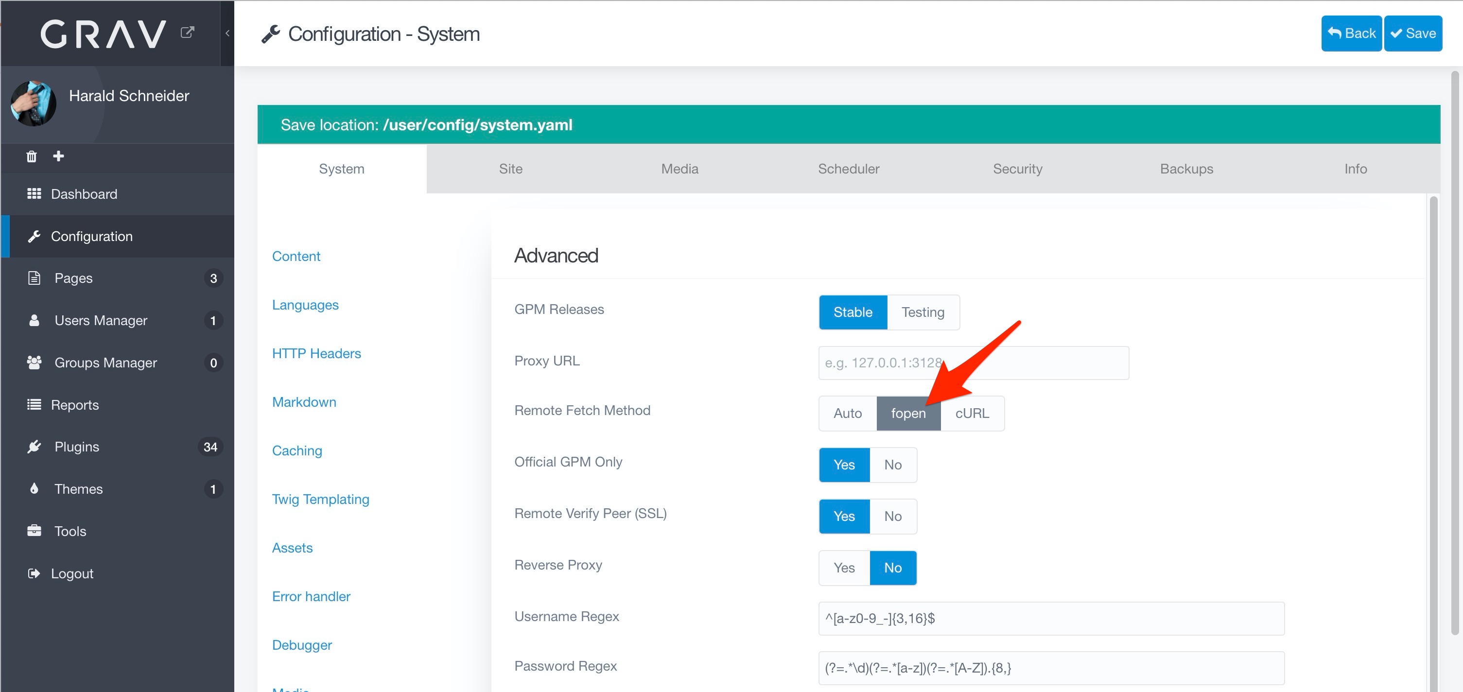The width and height of the screenshot is (1463, 692).
Task: Jump to the Content section link
Action: [x=296, y=256]
